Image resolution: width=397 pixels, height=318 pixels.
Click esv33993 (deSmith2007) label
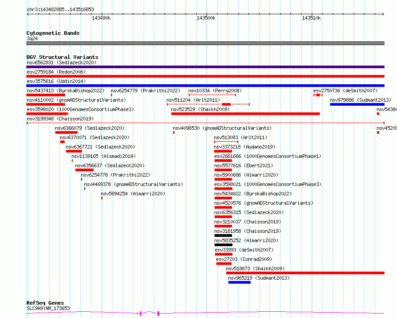click(x=244, y=250)
